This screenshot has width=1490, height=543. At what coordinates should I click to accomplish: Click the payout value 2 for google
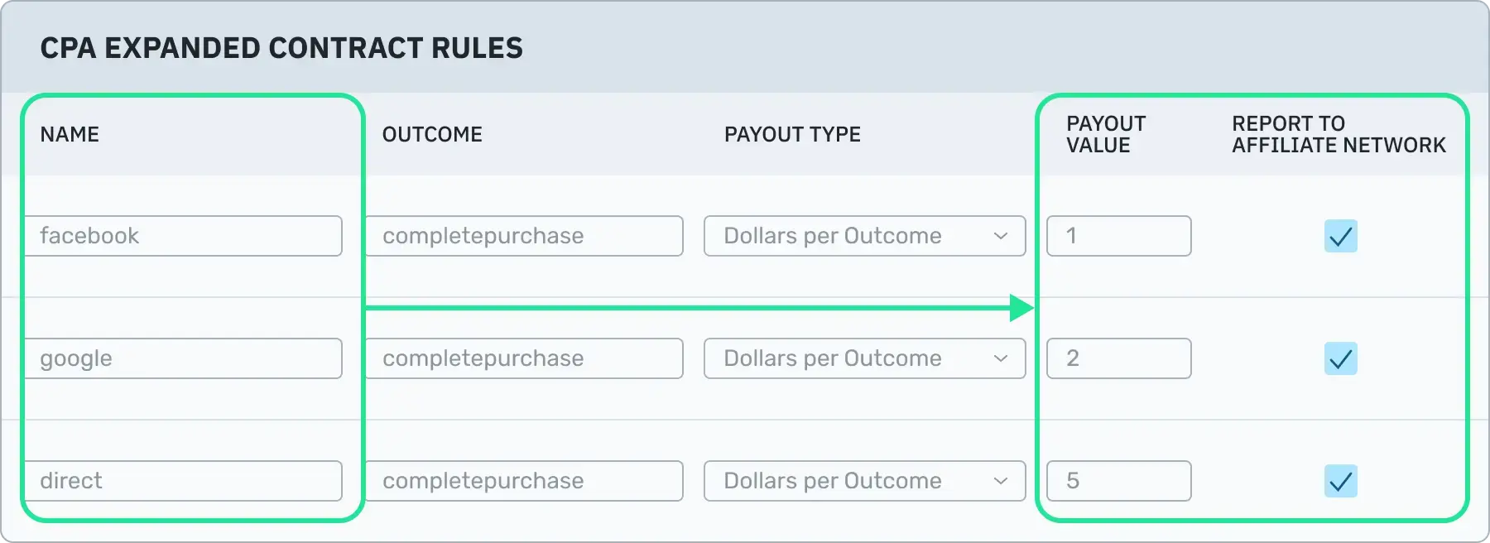[1118, 358]
